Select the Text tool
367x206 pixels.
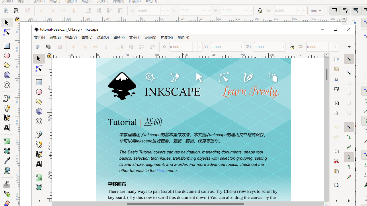39,164
